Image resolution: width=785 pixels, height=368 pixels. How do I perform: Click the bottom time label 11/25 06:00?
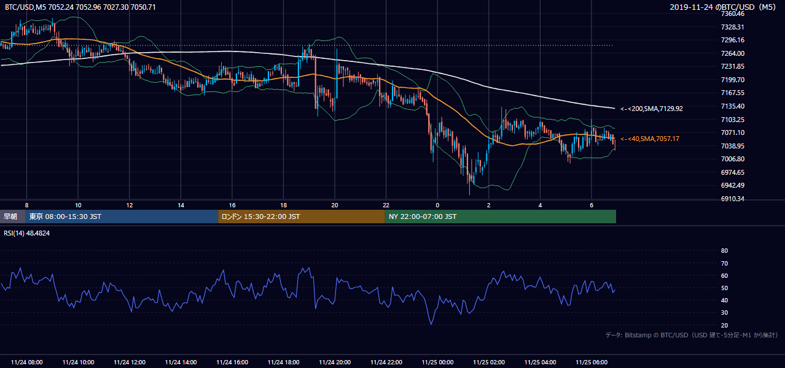(x=592, y=362)
